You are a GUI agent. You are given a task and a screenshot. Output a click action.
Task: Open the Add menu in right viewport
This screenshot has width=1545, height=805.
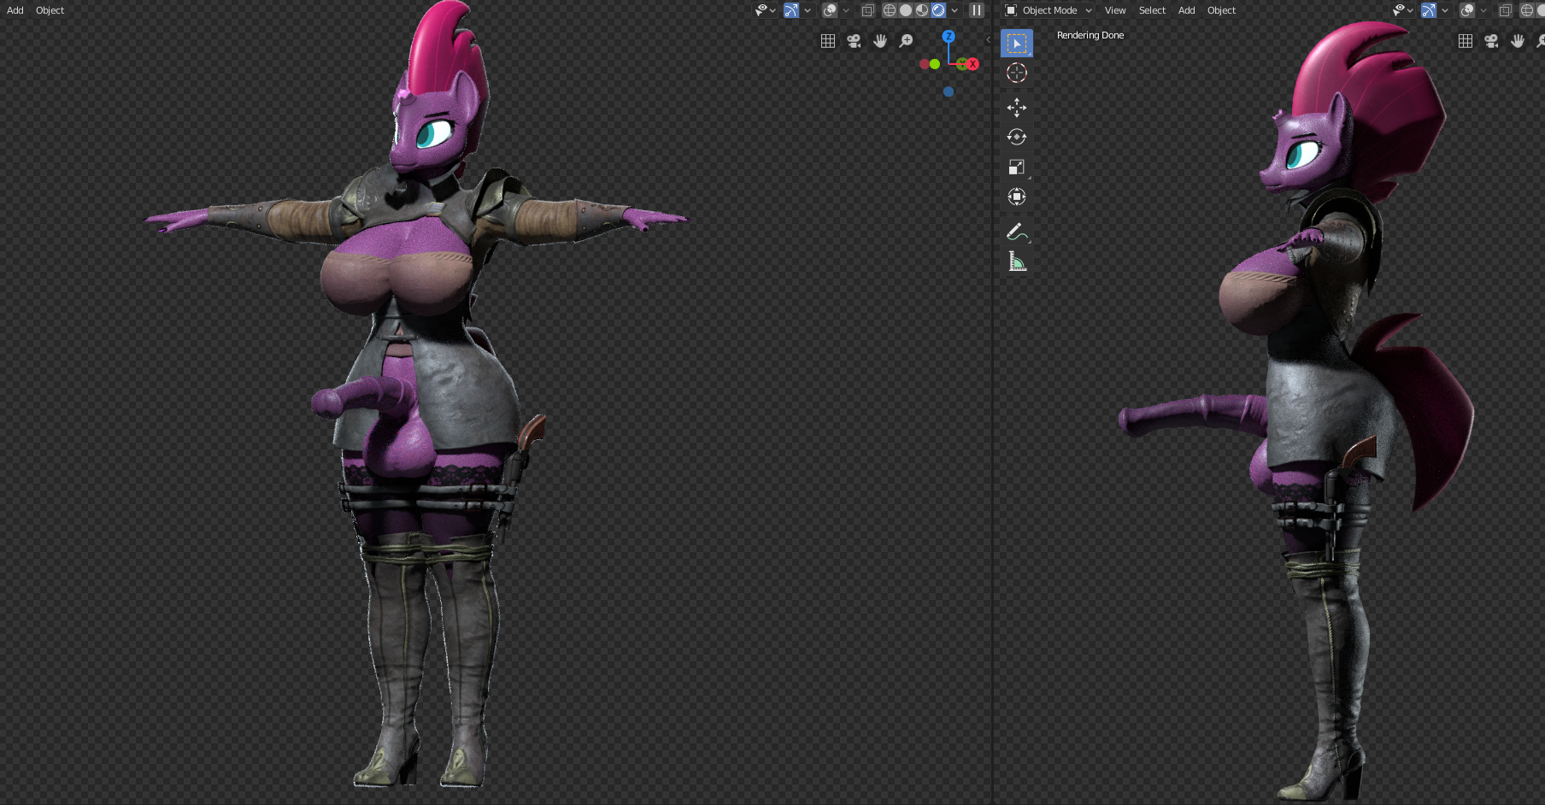[x=1187, y=10]
